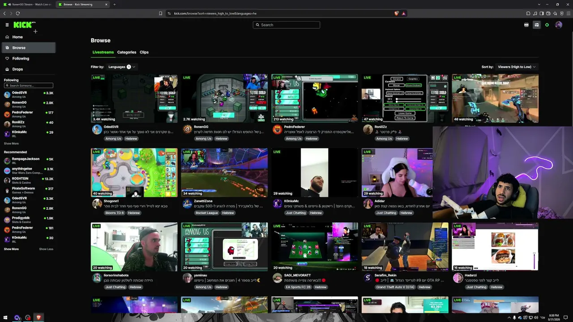
Task: Click the Brave Shields lion icon
Action: coord(397,13)
